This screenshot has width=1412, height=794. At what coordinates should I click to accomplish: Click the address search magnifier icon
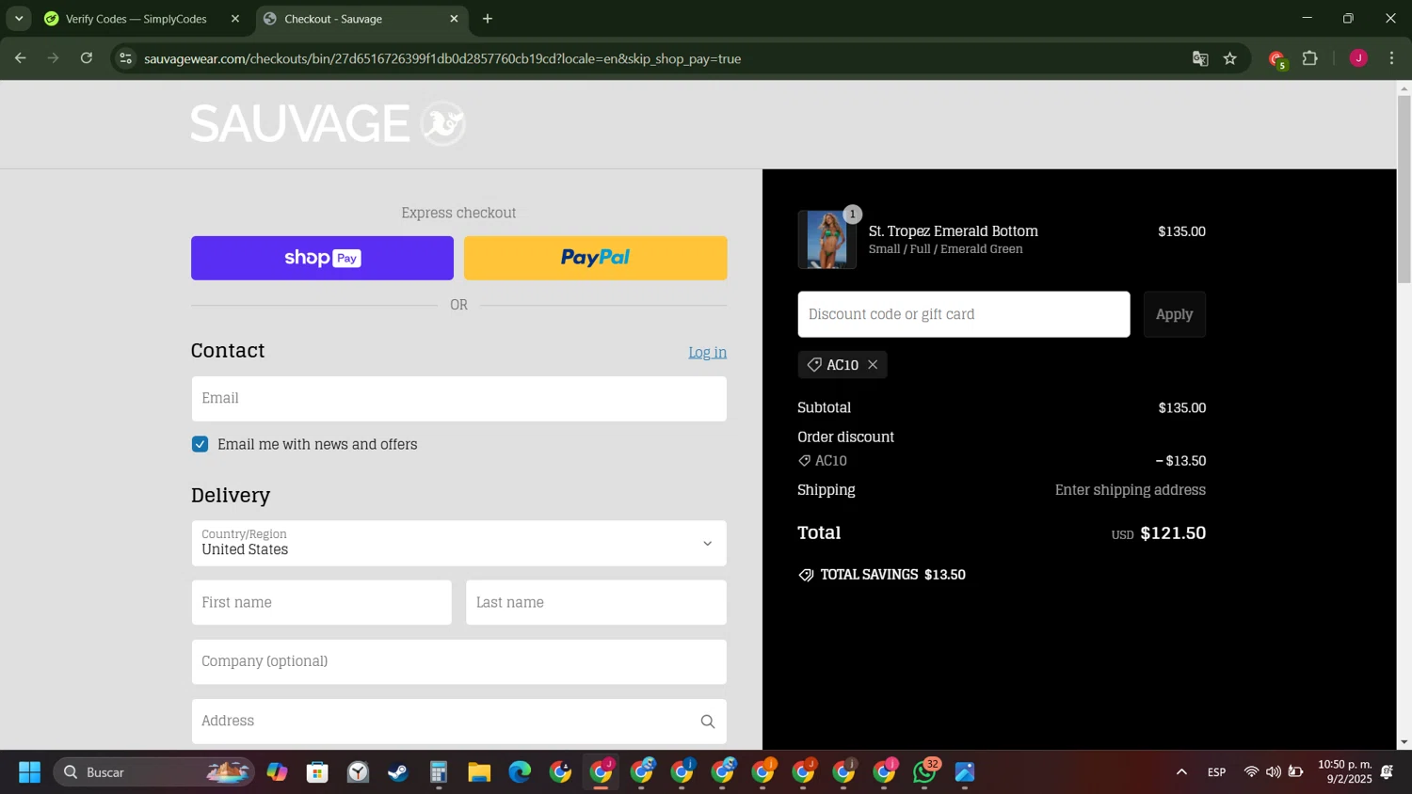[708, 722]
